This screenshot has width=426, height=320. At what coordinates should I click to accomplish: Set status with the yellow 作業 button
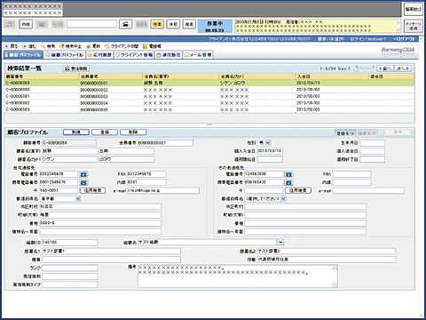point(157,24)
